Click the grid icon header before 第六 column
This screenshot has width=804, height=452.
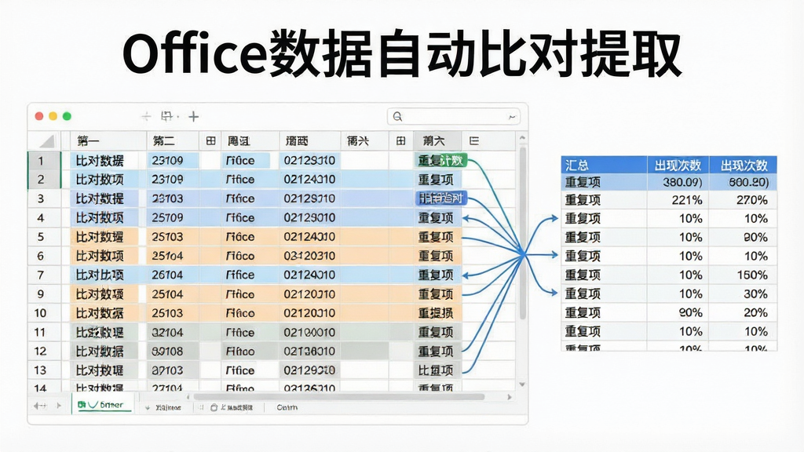[401, 140]
